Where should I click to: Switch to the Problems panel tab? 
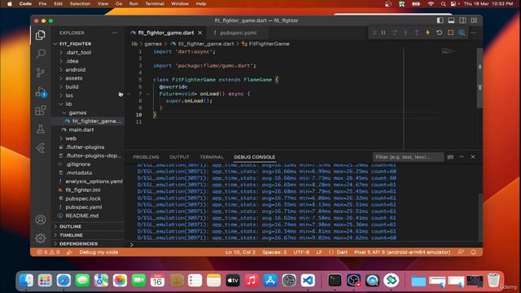(146, 157)
